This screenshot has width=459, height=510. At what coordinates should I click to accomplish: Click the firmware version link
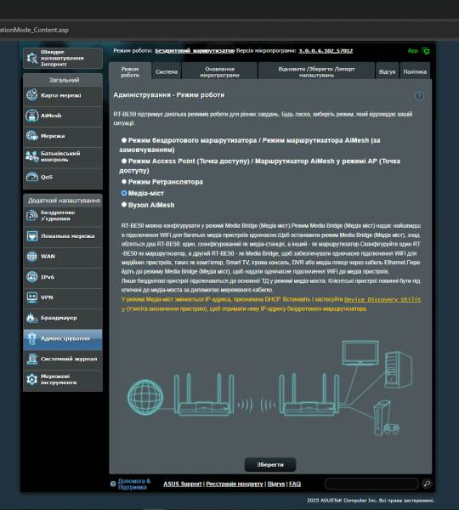pyautogui.click(x=326, y=51)
